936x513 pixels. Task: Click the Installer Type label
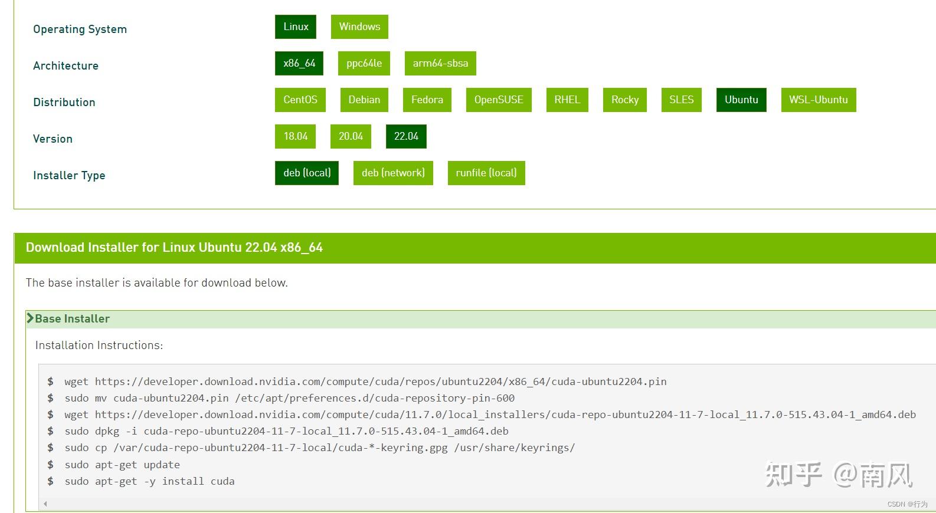pyautogui.click(x=69, y=176)
